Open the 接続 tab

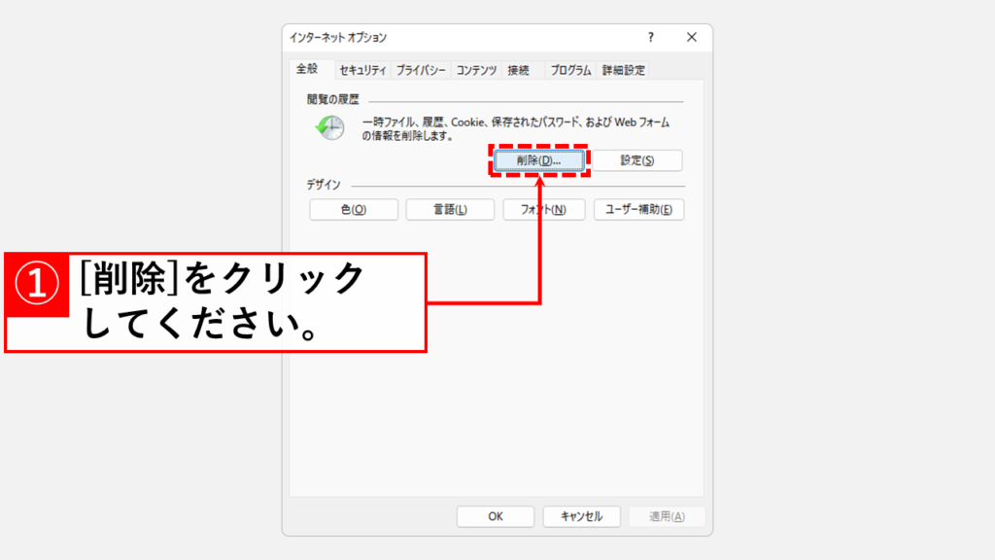pos(519,70)
